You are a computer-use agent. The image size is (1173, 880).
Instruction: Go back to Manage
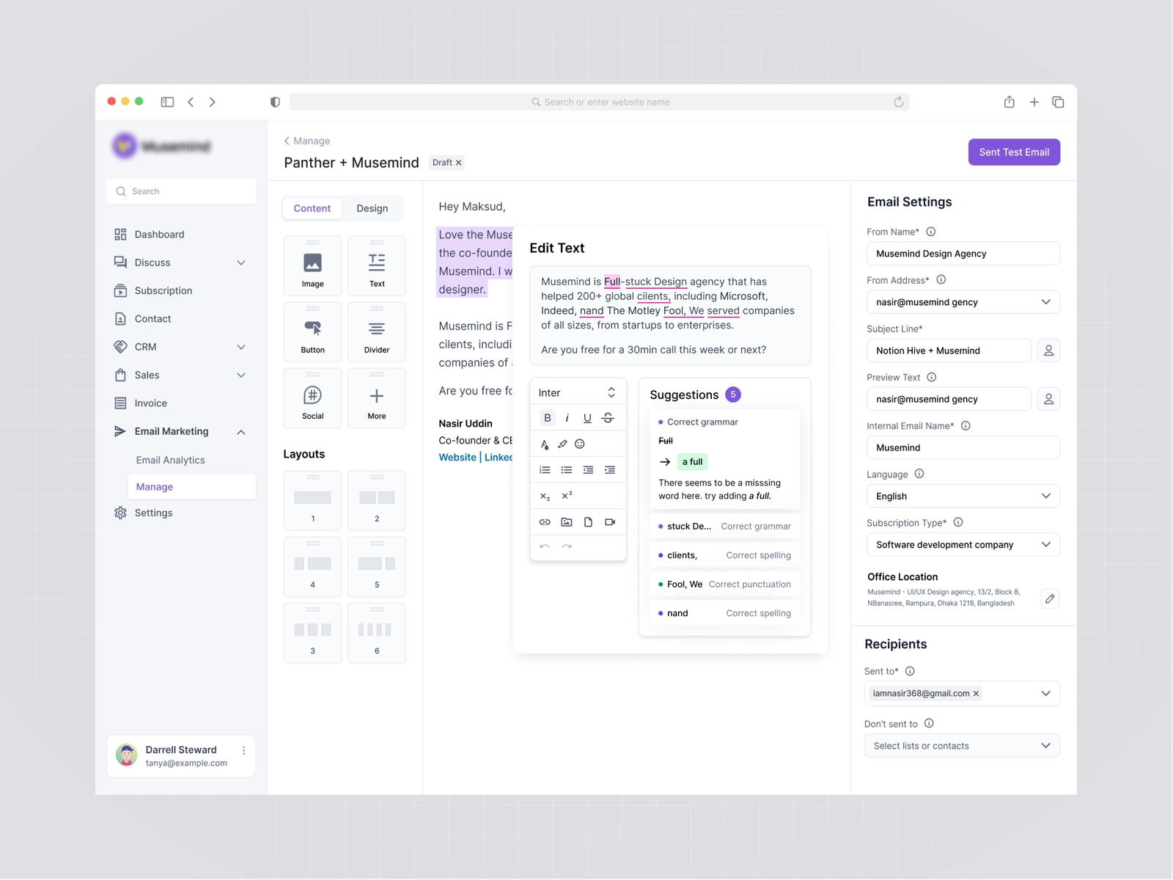(x=307, y=141)
